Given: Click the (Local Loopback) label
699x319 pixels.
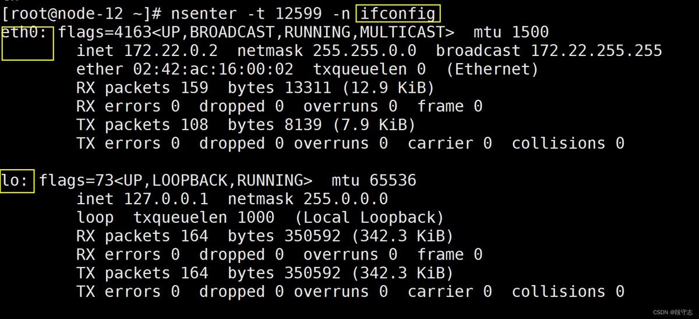Looking at the screenshot, I should click(x=369, y=218).
